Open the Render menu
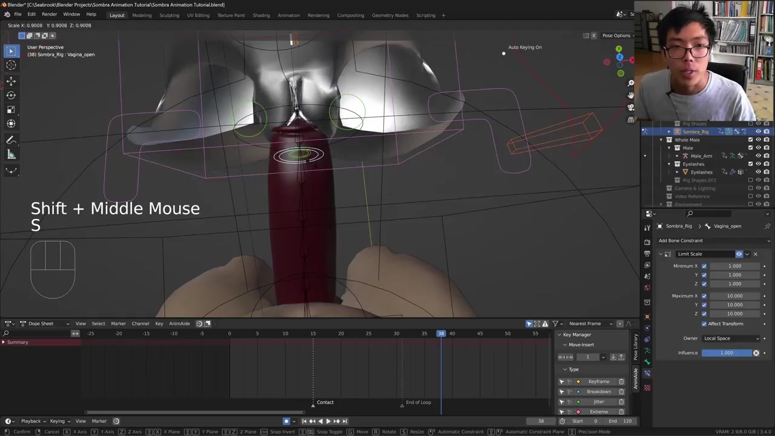Image resolution: width=775 pixels, height=436 pixels. point(49,15)
